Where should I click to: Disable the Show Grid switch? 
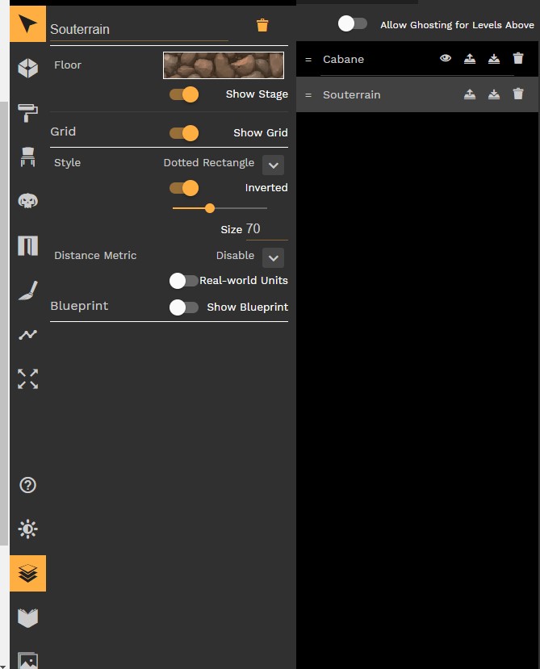click(184, 133)
